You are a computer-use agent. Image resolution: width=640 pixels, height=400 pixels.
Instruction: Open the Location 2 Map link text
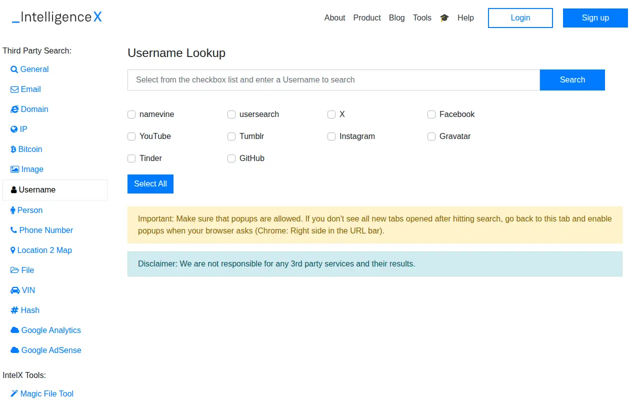44,250
